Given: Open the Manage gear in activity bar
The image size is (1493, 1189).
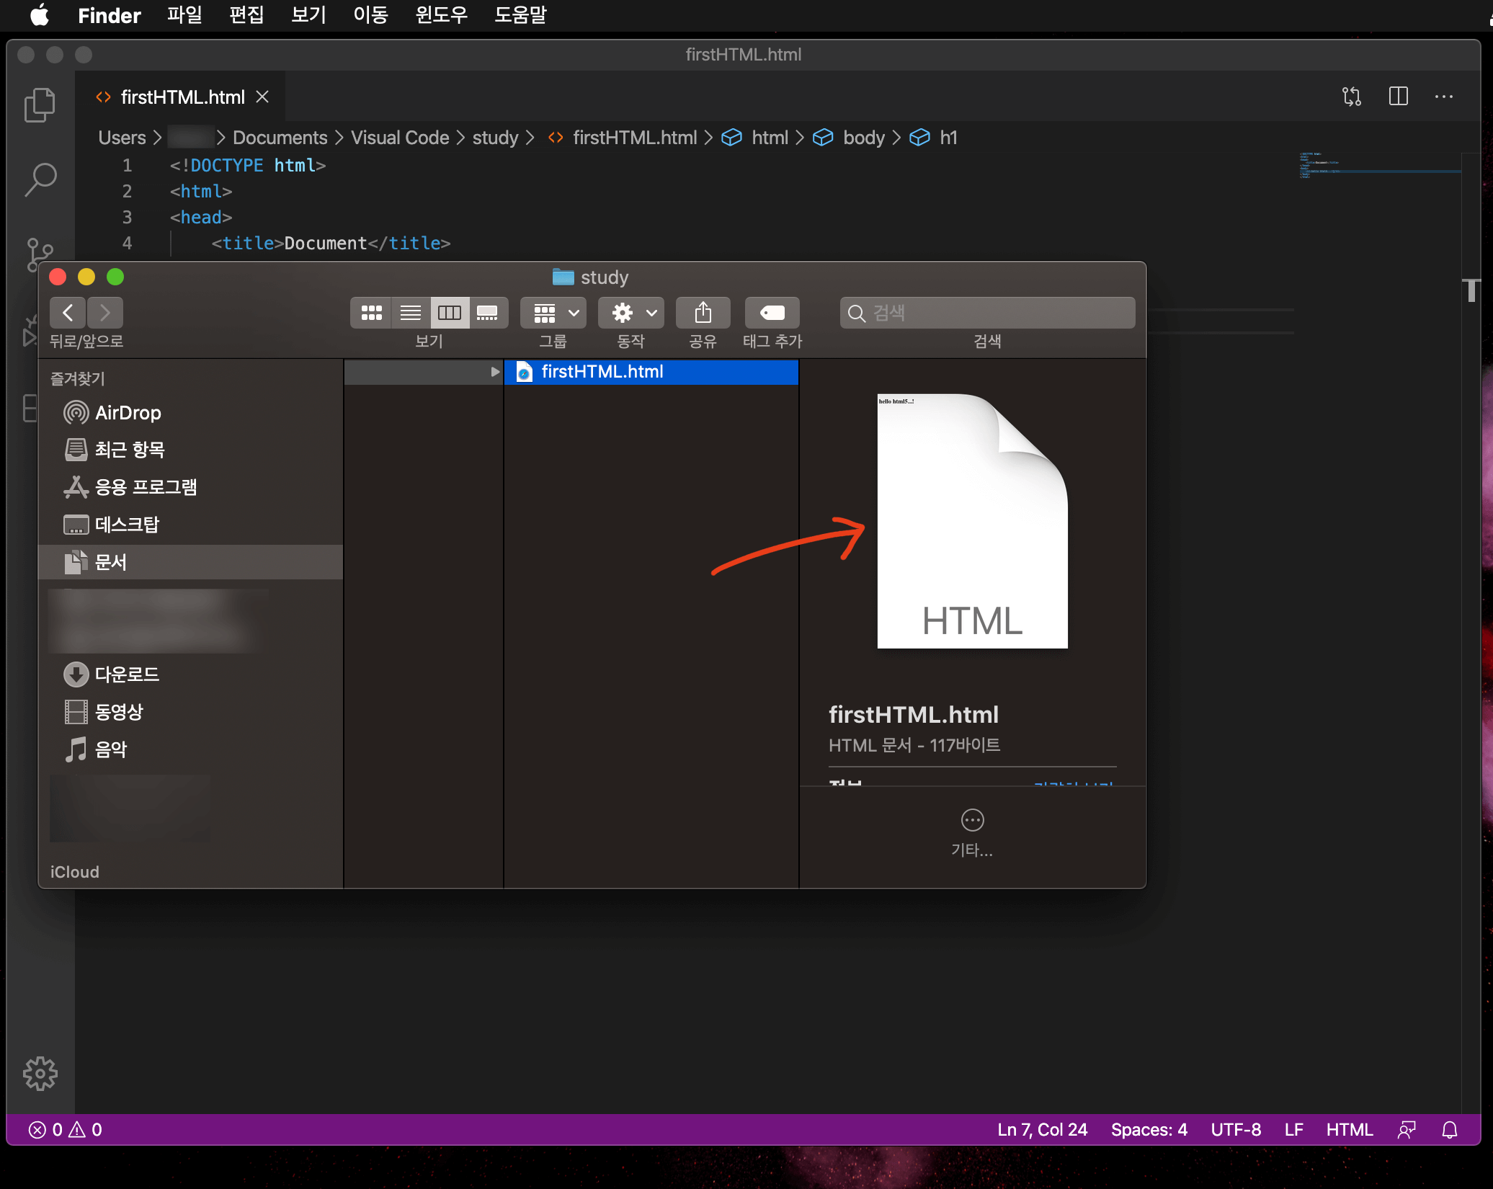Looking at the screenshot, I should [40, 1074].
